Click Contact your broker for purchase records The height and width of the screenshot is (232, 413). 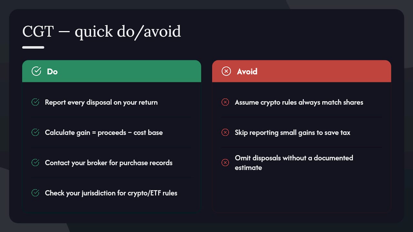109,163
